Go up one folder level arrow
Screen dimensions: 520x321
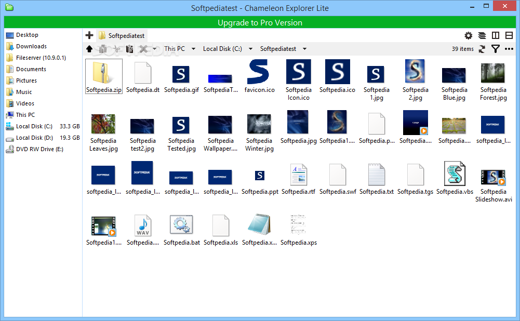click(x=89, y=49)
